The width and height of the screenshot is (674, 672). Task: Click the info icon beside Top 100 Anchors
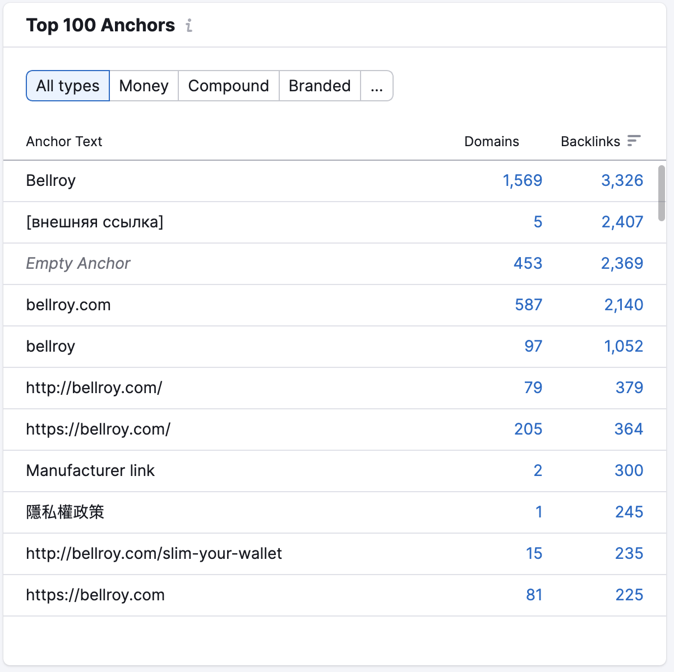(189, 26)
